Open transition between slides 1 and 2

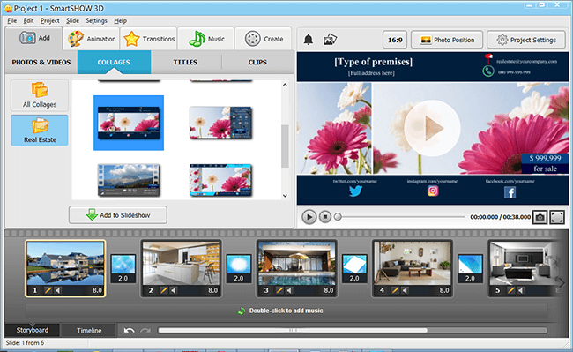pyautogui.click(x=123, y=269)
